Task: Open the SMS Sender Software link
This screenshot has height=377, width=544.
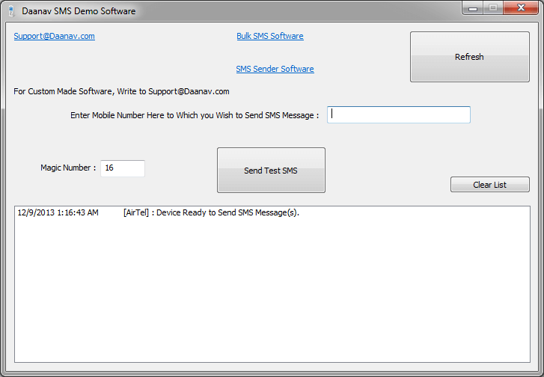Action: point(275,69)
